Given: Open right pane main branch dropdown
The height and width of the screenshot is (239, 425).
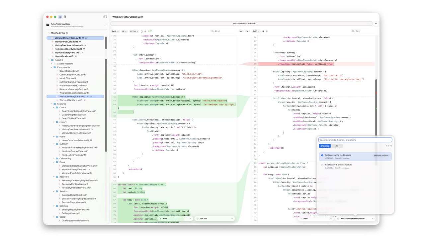Looking at the screenshot, I should (x=316, y=219).
